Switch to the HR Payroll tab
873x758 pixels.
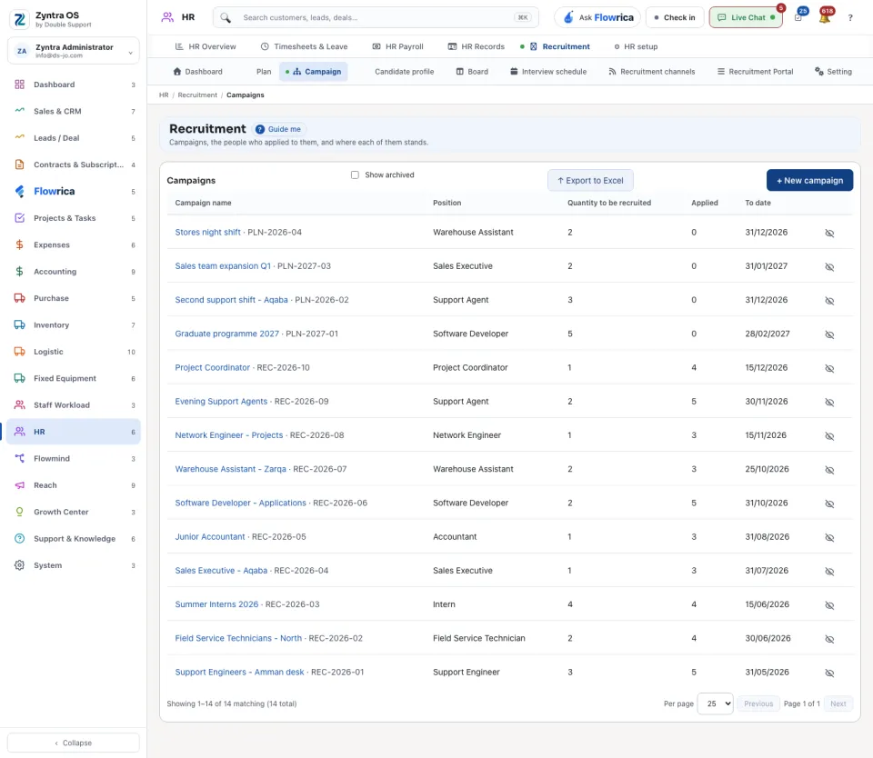397,46
